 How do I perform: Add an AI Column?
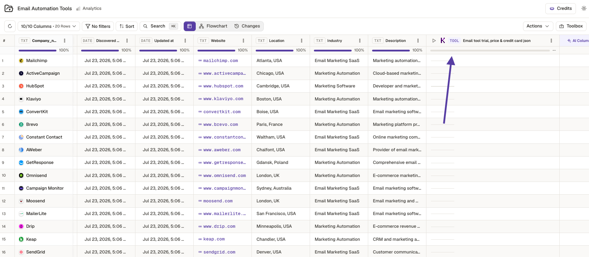click(x=578, y=41)
